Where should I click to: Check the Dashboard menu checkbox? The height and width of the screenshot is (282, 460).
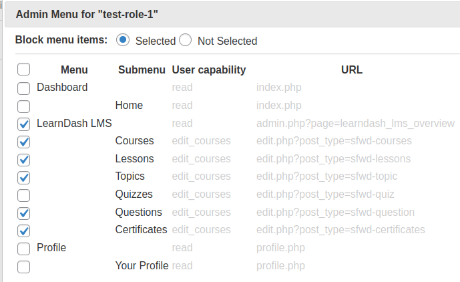[x=24, y=88]
